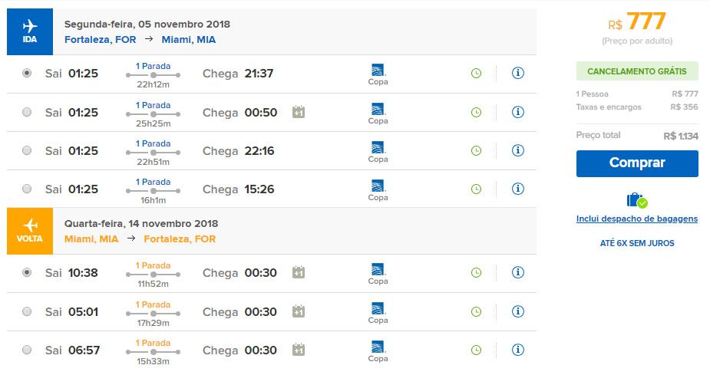Select outbound flight arriving at 00:50
The width and height of the screenshot is (710, 375).
point(27,112)
